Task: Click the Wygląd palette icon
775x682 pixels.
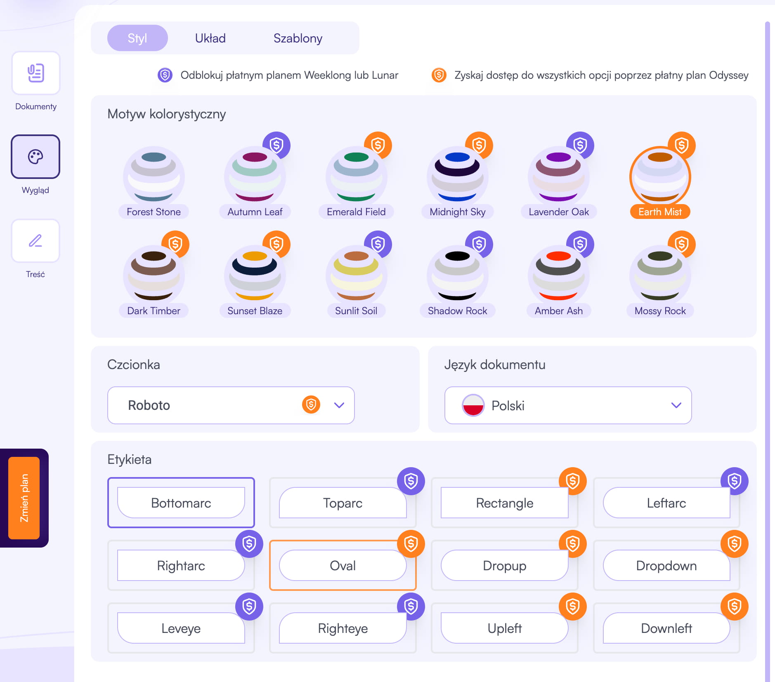Action: click(x=35, y=157)
